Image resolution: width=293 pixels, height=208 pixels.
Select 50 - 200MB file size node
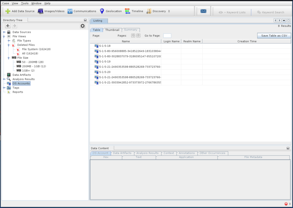point(33,62)
